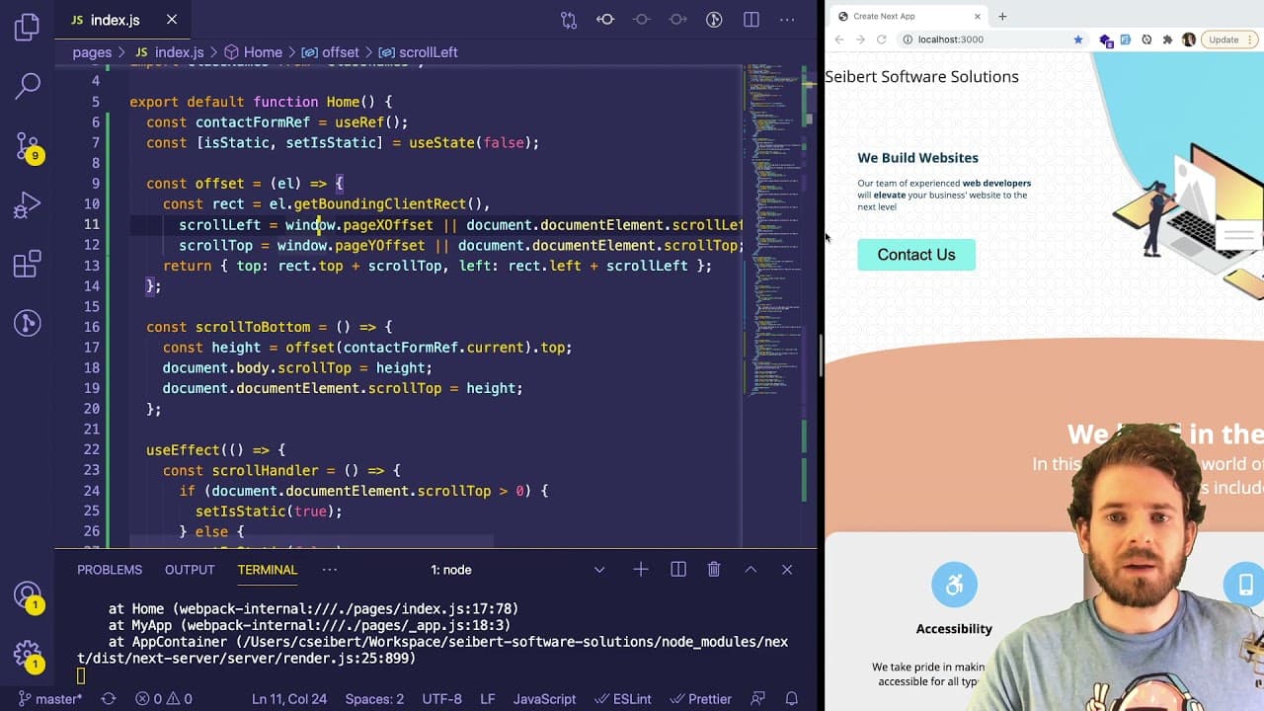Click the master* branch in status bar
Viewport: 1264px width, 711px height.
[49, 698]
